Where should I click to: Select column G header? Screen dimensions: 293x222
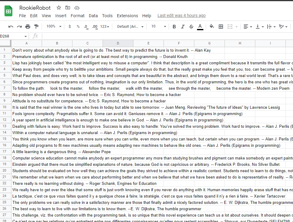209,43
